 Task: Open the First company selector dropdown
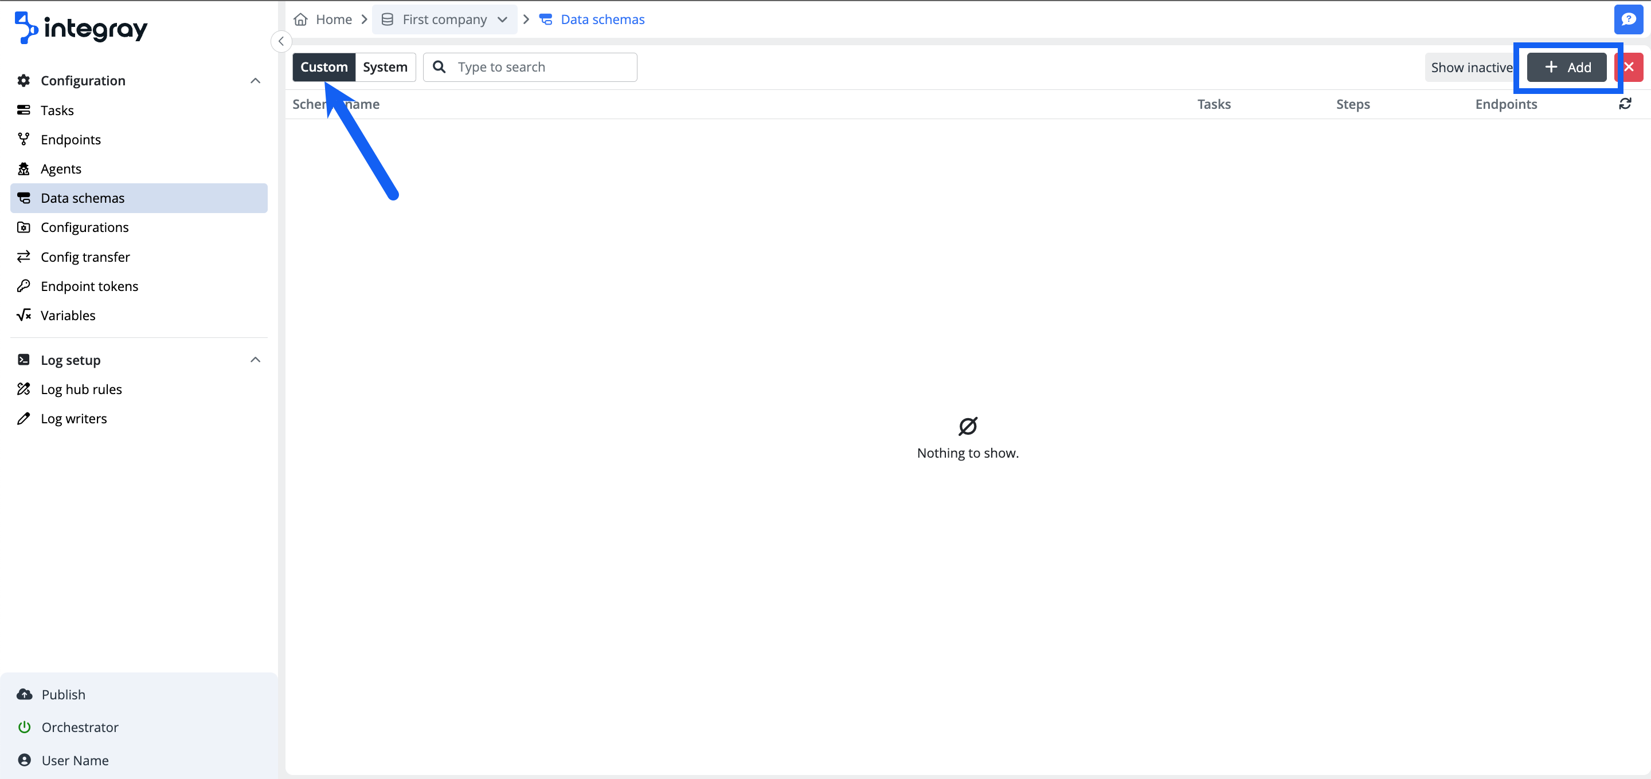click(x=503, y=19)
